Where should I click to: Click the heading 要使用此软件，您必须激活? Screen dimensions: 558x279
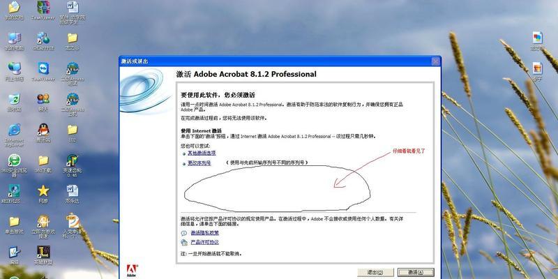(x=218, y=96)
